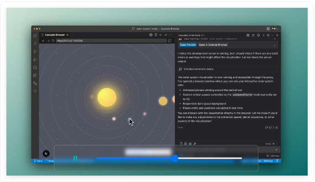
Task: Click Open in External Browser button
Action: 213,45
